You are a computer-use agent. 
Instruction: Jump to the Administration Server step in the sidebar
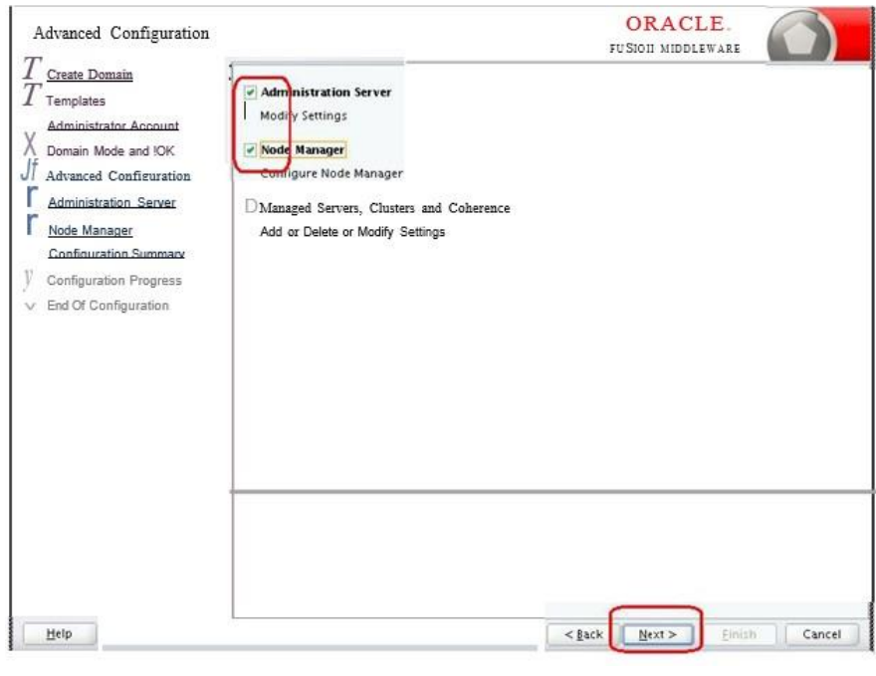(x=111, y=202)
